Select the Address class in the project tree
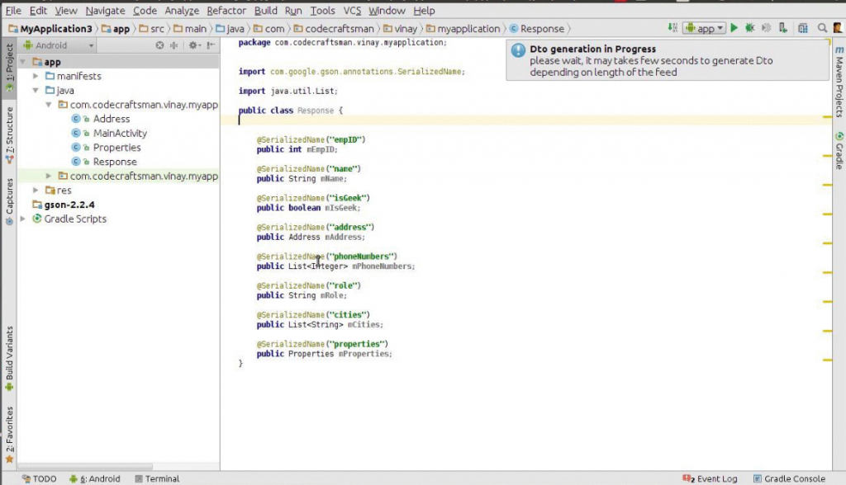The width and height of the screenshot is (846, 485). (x=112, y=119)
